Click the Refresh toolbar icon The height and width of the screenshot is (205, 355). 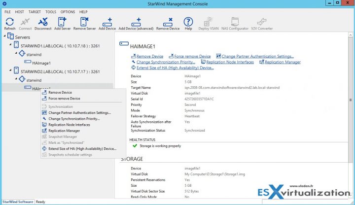coord(10,22)
